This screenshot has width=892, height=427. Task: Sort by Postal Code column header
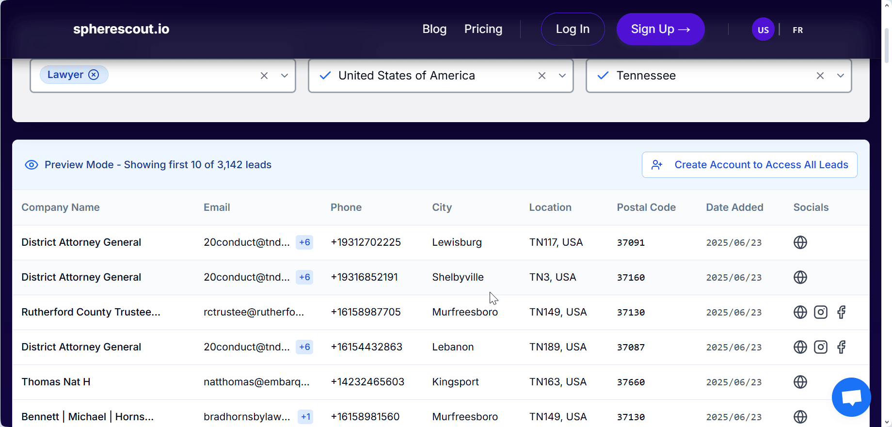click(646, 207)
